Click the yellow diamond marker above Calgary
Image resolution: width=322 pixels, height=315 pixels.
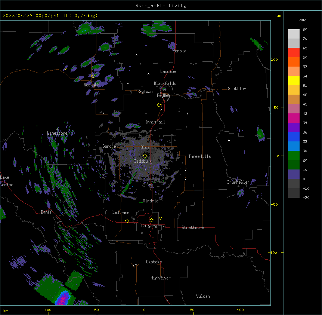pos(151,220)
